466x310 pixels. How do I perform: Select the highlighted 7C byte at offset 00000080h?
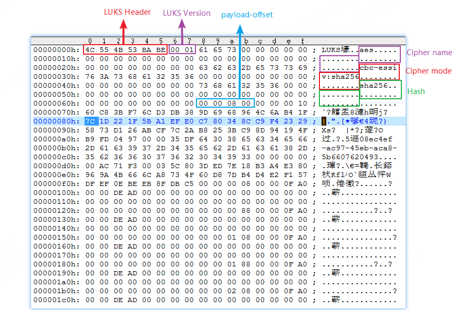click(x=90, y=121)
